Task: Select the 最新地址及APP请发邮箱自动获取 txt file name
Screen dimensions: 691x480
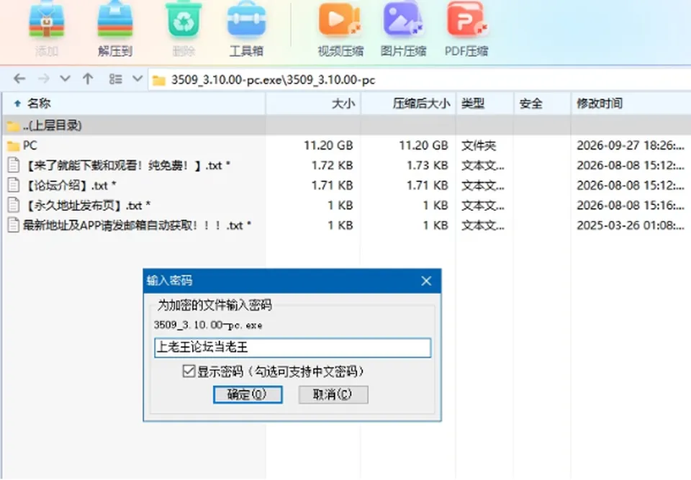Action: click(137, 225)
